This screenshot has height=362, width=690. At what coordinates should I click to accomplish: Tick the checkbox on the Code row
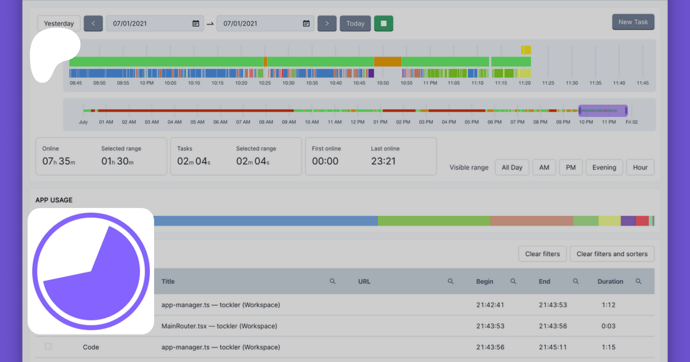pos(48,346)
